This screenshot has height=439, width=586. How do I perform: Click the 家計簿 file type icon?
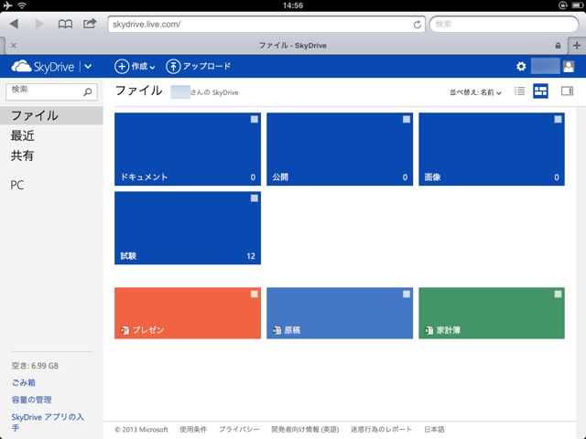click(x=429, y=330)
